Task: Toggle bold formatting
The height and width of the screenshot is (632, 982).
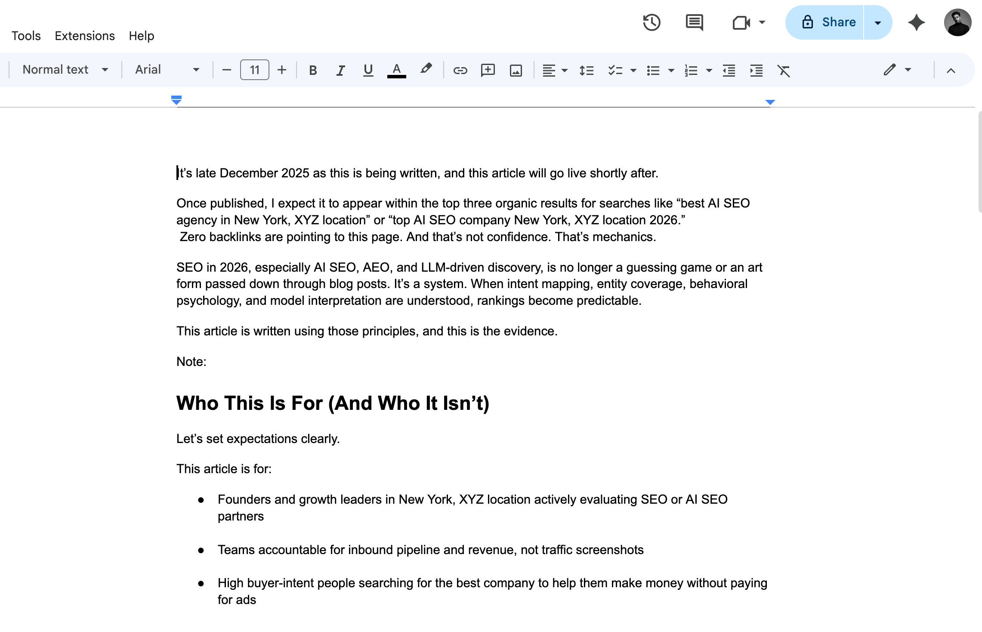Action: (313, 70)
